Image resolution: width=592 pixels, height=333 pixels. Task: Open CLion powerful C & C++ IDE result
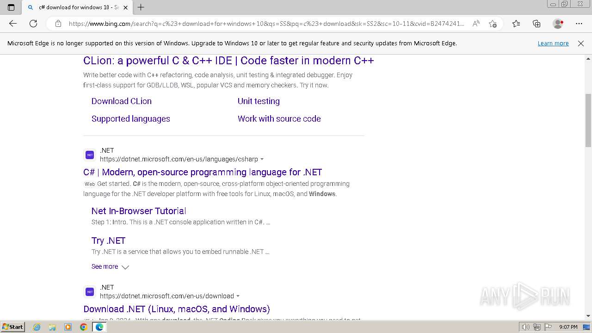coord(228,61)
